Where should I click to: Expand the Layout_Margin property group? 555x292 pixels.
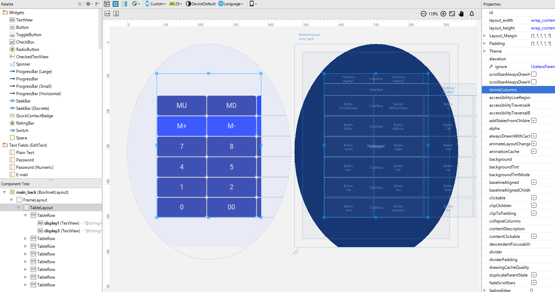tap(485, 36)
